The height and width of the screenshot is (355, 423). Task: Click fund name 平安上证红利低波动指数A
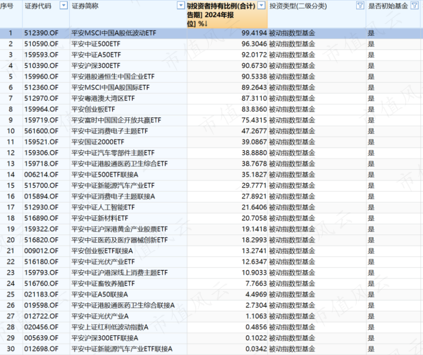(x=110, y=327)
